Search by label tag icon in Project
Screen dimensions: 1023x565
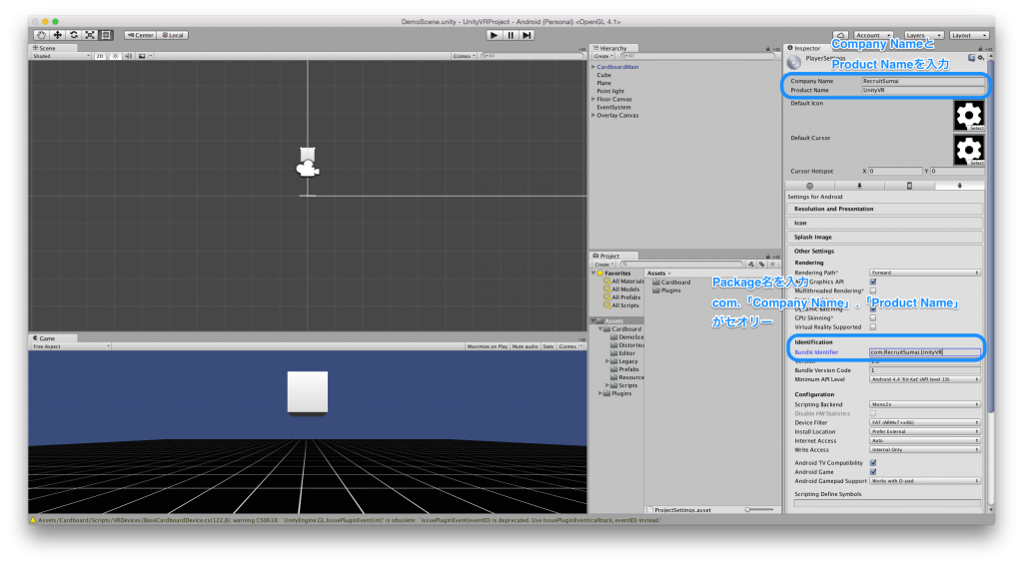click(762, 264)
